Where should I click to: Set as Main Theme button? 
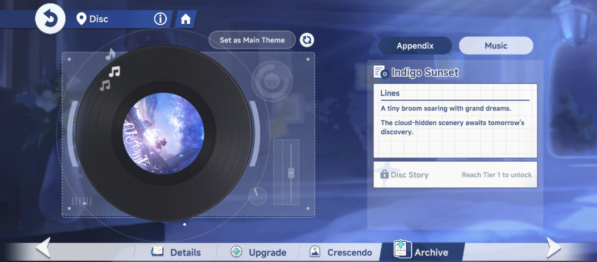[252, 40]
